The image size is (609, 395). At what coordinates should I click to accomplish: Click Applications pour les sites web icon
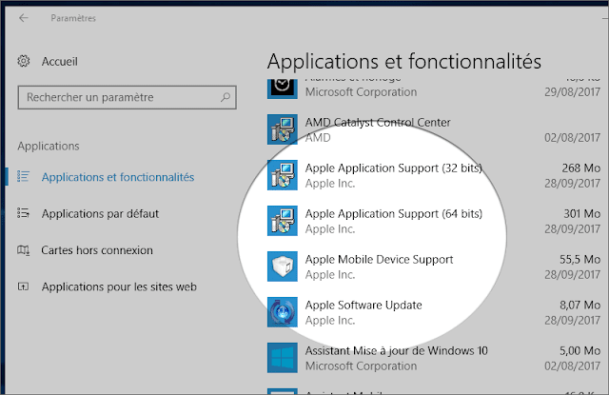click(x=23, y=286)
